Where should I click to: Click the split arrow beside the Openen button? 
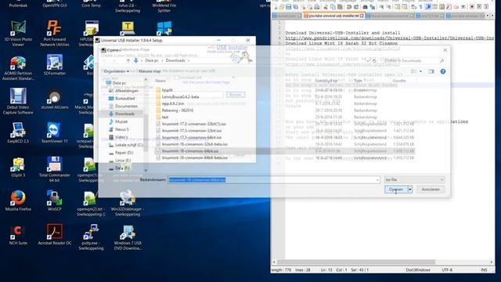pyautogui.click(x=410, y=190)
